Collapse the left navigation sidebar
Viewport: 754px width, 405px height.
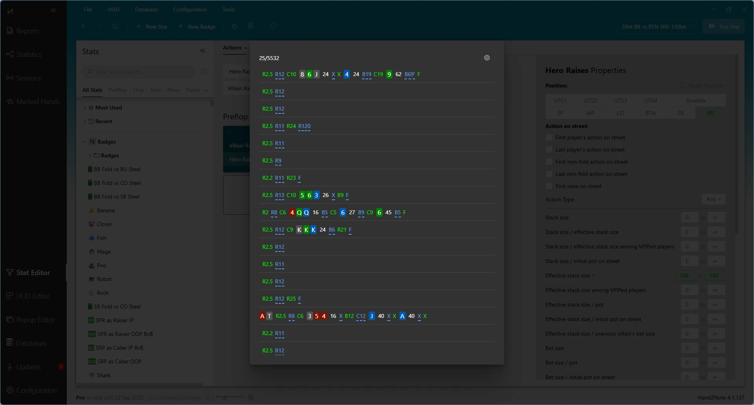(x=53, y=11)
